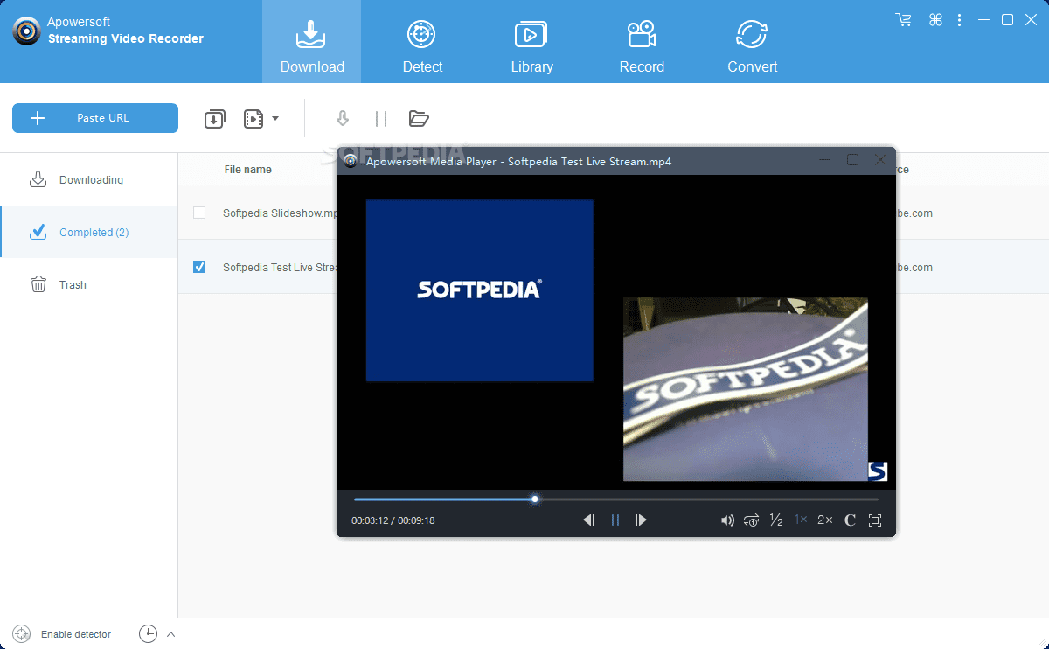Open the output folder icon
Image resolution: width=1049 pixels, height=649 pixels.
pos(419,118)
